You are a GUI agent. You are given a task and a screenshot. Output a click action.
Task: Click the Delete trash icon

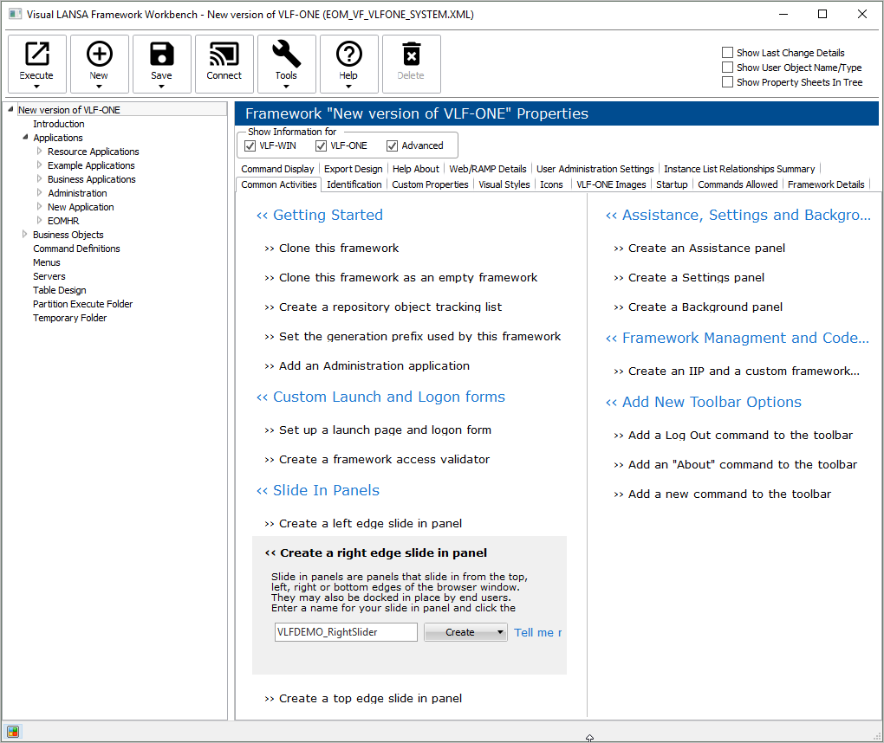pyautogui.click(x=412, y=54)
